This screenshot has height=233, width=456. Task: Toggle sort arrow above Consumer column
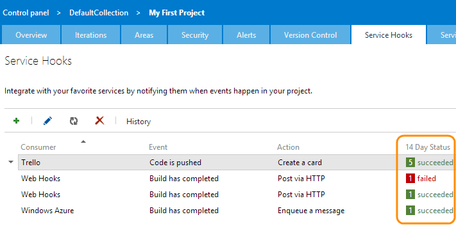(83, 141)
